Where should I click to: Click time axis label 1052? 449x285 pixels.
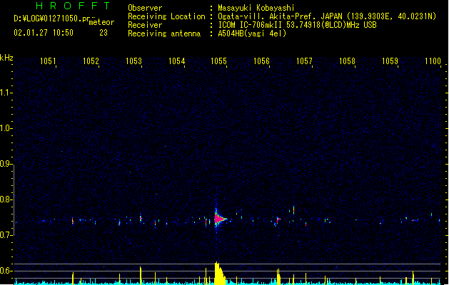(x=91, y=61)
